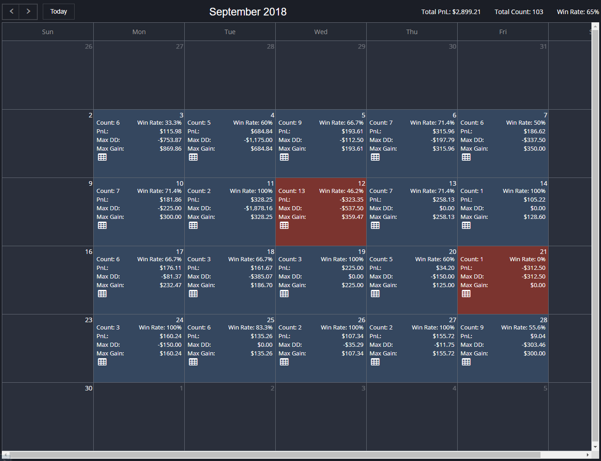Open trade table icon for September 17
This screenshot has height=461, width=601.
[102, 294]
